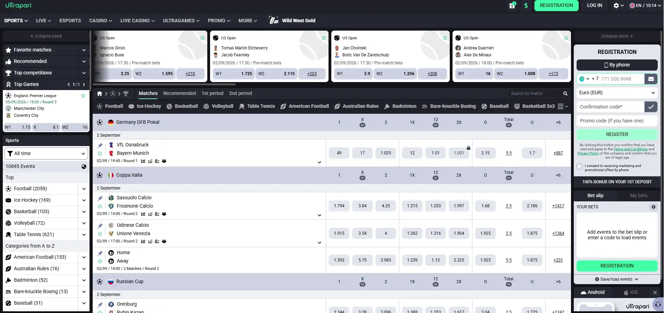This screenshot has height=313, width=664.
Task: Open the LIVE menu
Action: 44,21
